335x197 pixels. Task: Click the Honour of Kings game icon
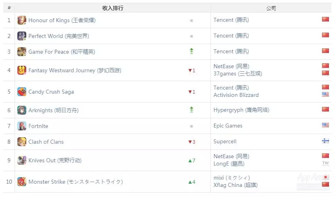tap(22, 20)
